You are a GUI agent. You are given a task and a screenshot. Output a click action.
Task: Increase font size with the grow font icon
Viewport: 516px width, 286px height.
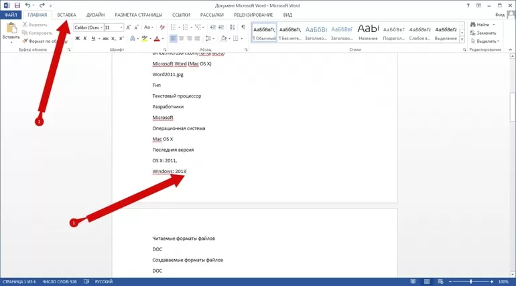[129, 27]
